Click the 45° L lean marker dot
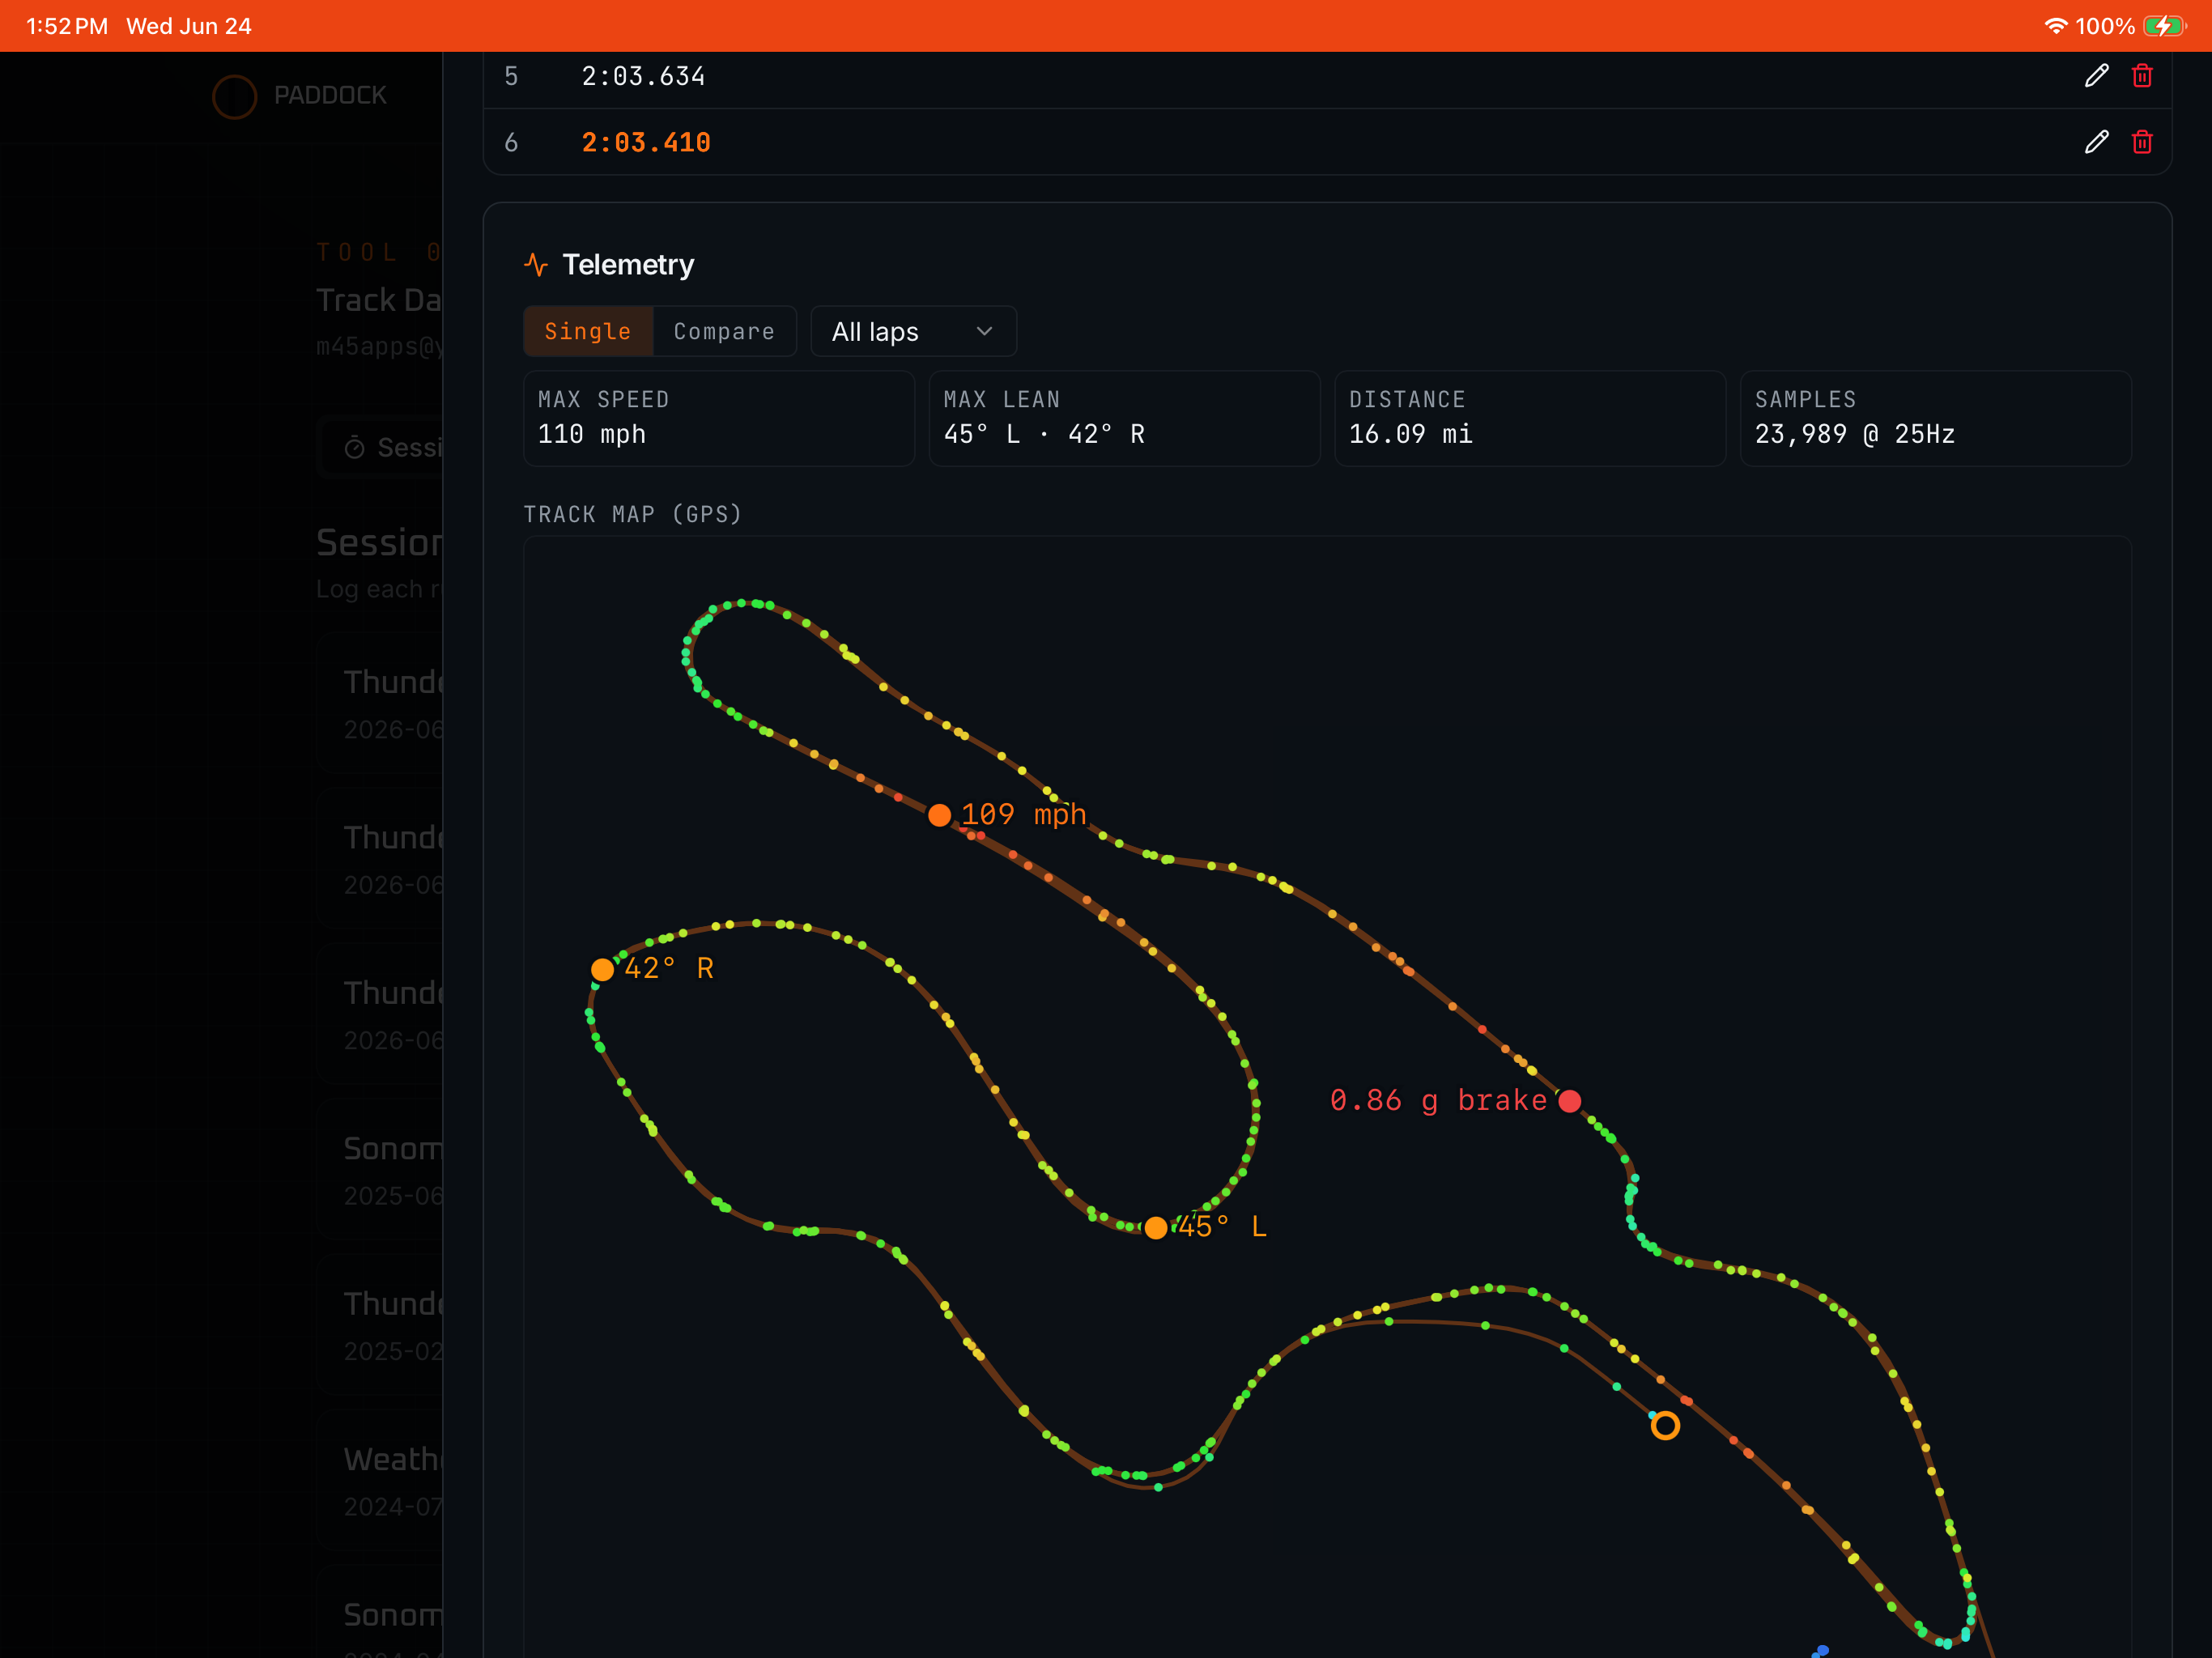 1155,1227
